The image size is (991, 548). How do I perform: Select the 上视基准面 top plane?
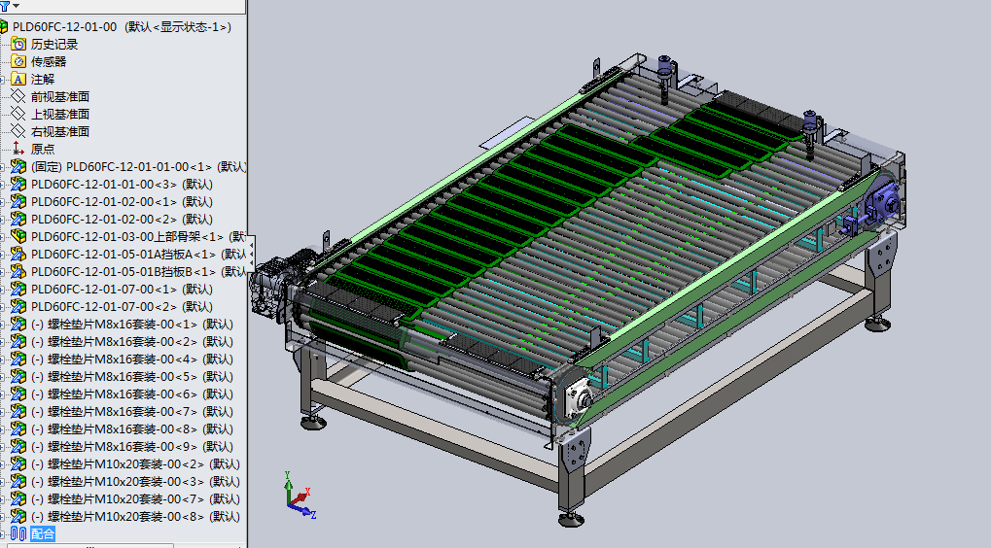[x=60, y=114]
